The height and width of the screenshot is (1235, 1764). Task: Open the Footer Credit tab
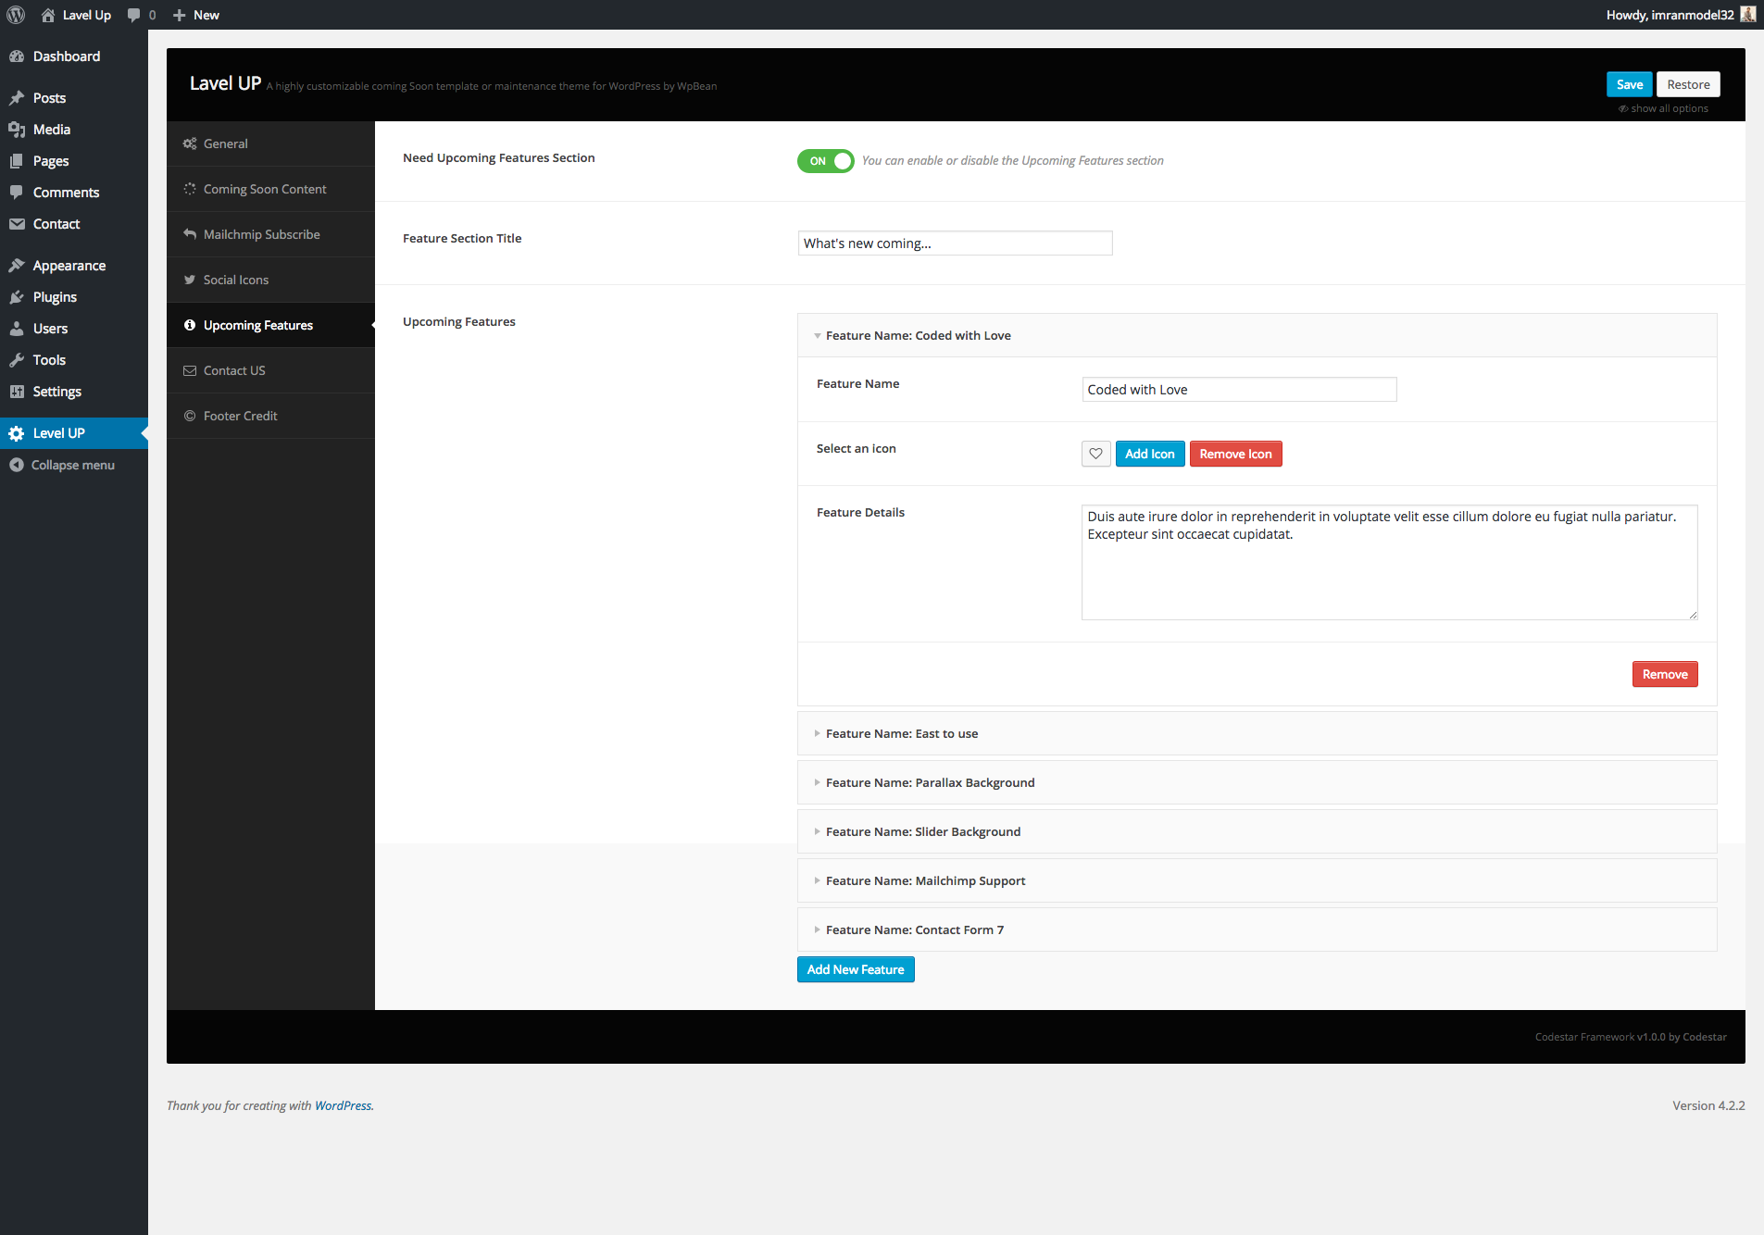(270, 416)
